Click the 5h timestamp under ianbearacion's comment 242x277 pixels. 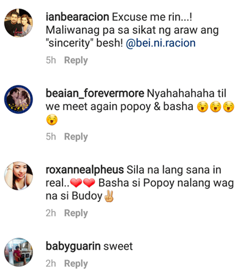point(51,60)
